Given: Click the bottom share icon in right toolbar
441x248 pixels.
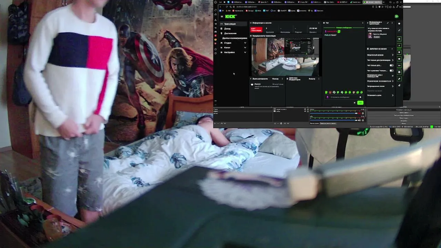Looking at the screenshot, I should [x=399, y=85].
